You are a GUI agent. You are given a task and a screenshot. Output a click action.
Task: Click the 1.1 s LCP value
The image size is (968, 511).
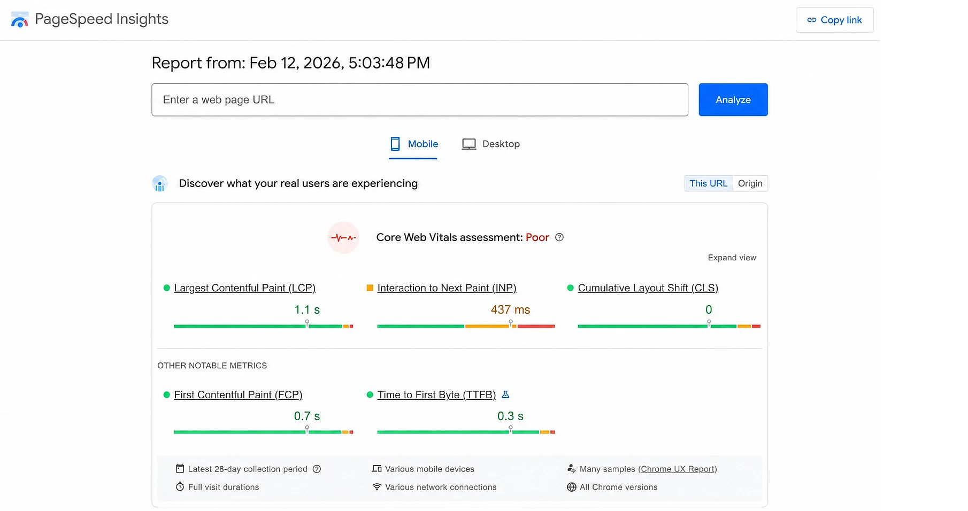(x=307, y=309)
